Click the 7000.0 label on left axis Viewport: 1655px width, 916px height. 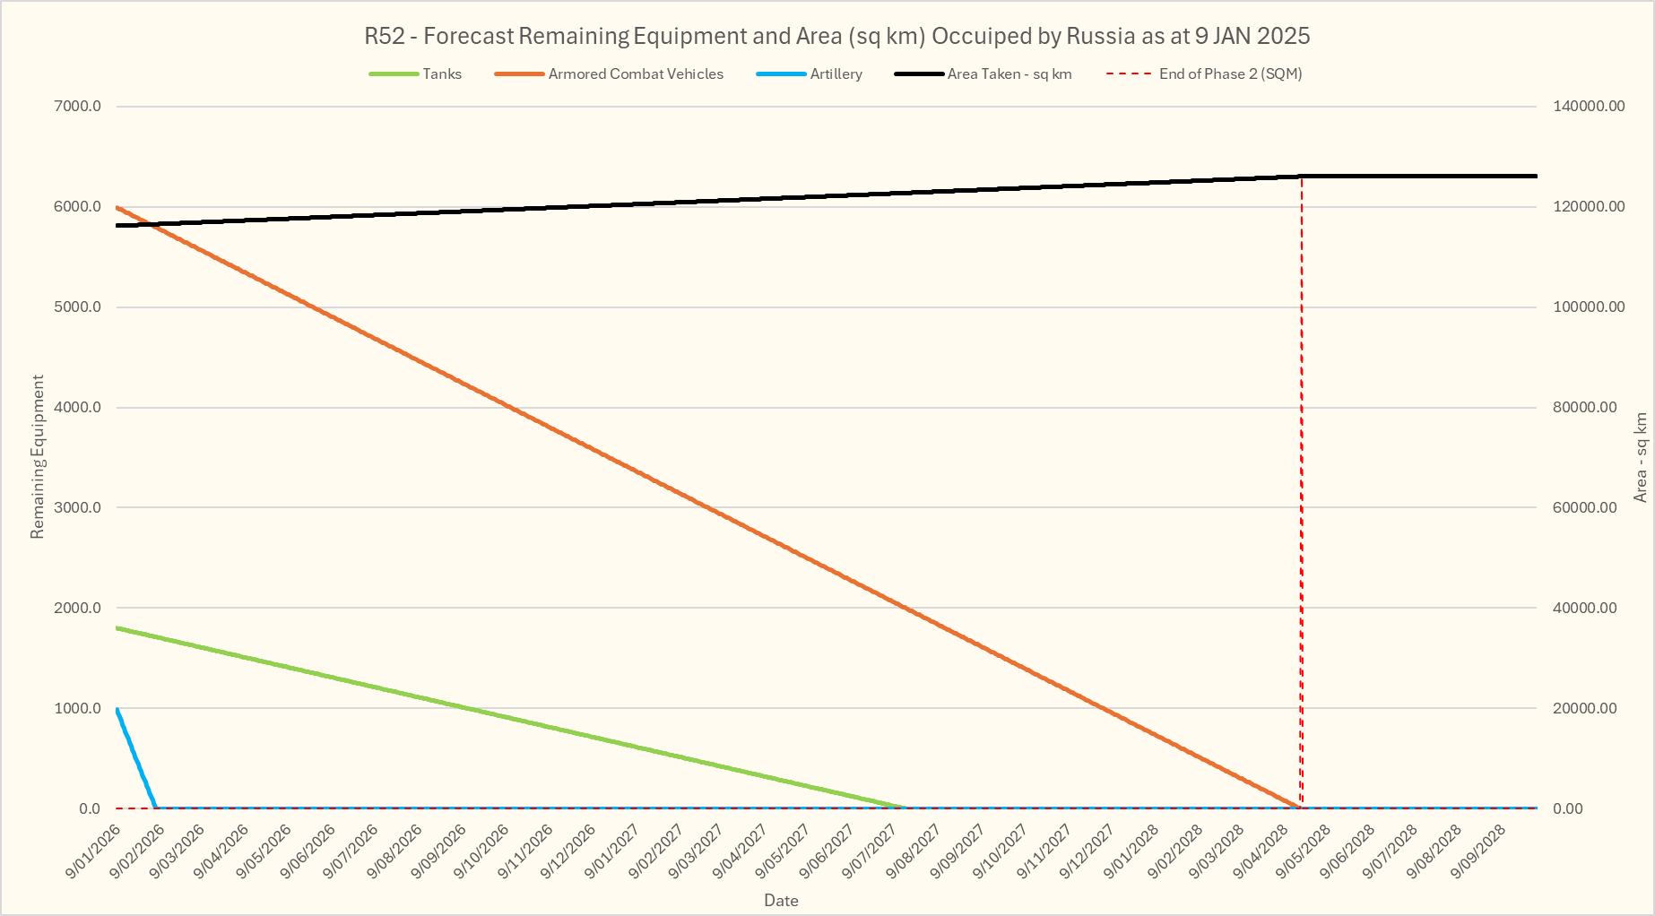[x=78, y=107]
